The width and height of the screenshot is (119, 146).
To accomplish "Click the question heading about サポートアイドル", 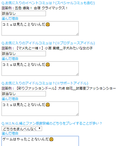I will (45, 83).
